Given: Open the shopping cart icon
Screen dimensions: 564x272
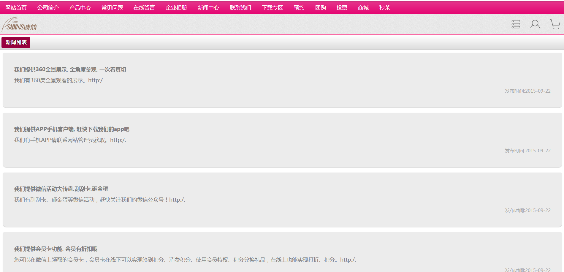Looking at the screenshot, I should click(x=555, y=24).
